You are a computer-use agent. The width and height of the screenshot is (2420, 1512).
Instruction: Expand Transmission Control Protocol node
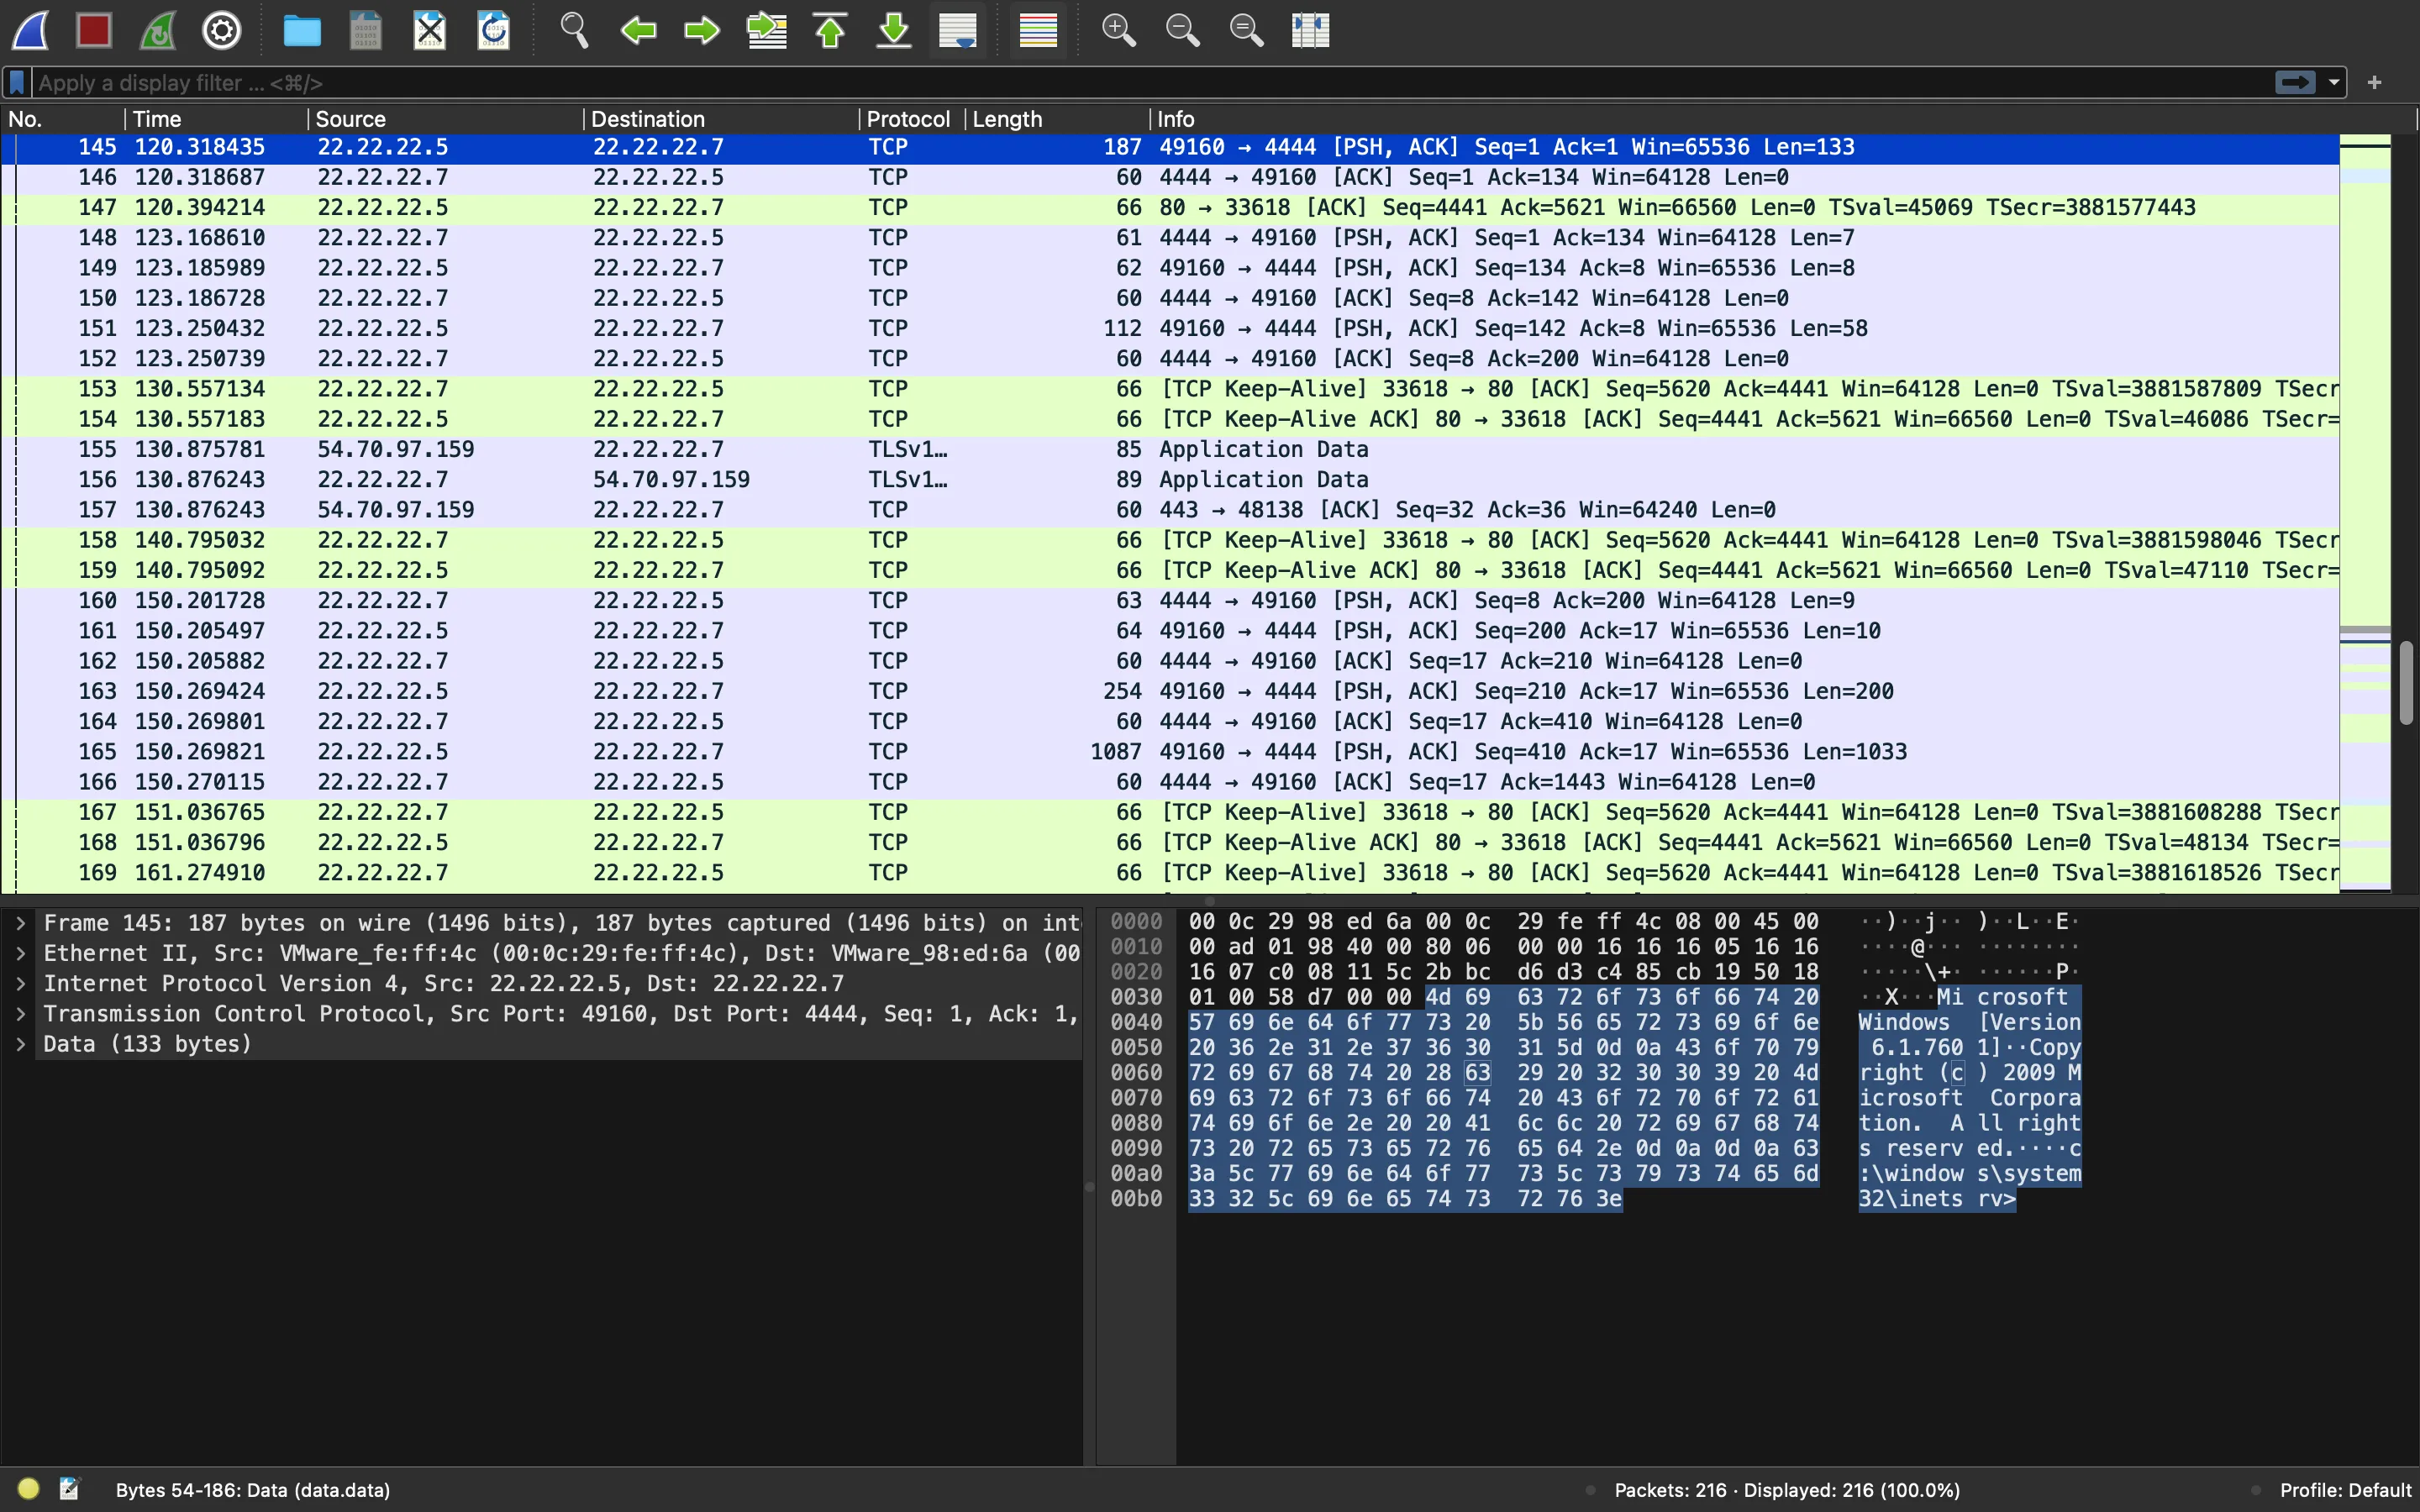click(20, 1014)
